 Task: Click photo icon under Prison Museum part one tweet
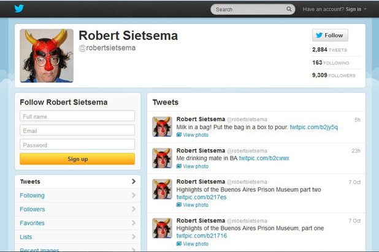[x=179, y=243]
